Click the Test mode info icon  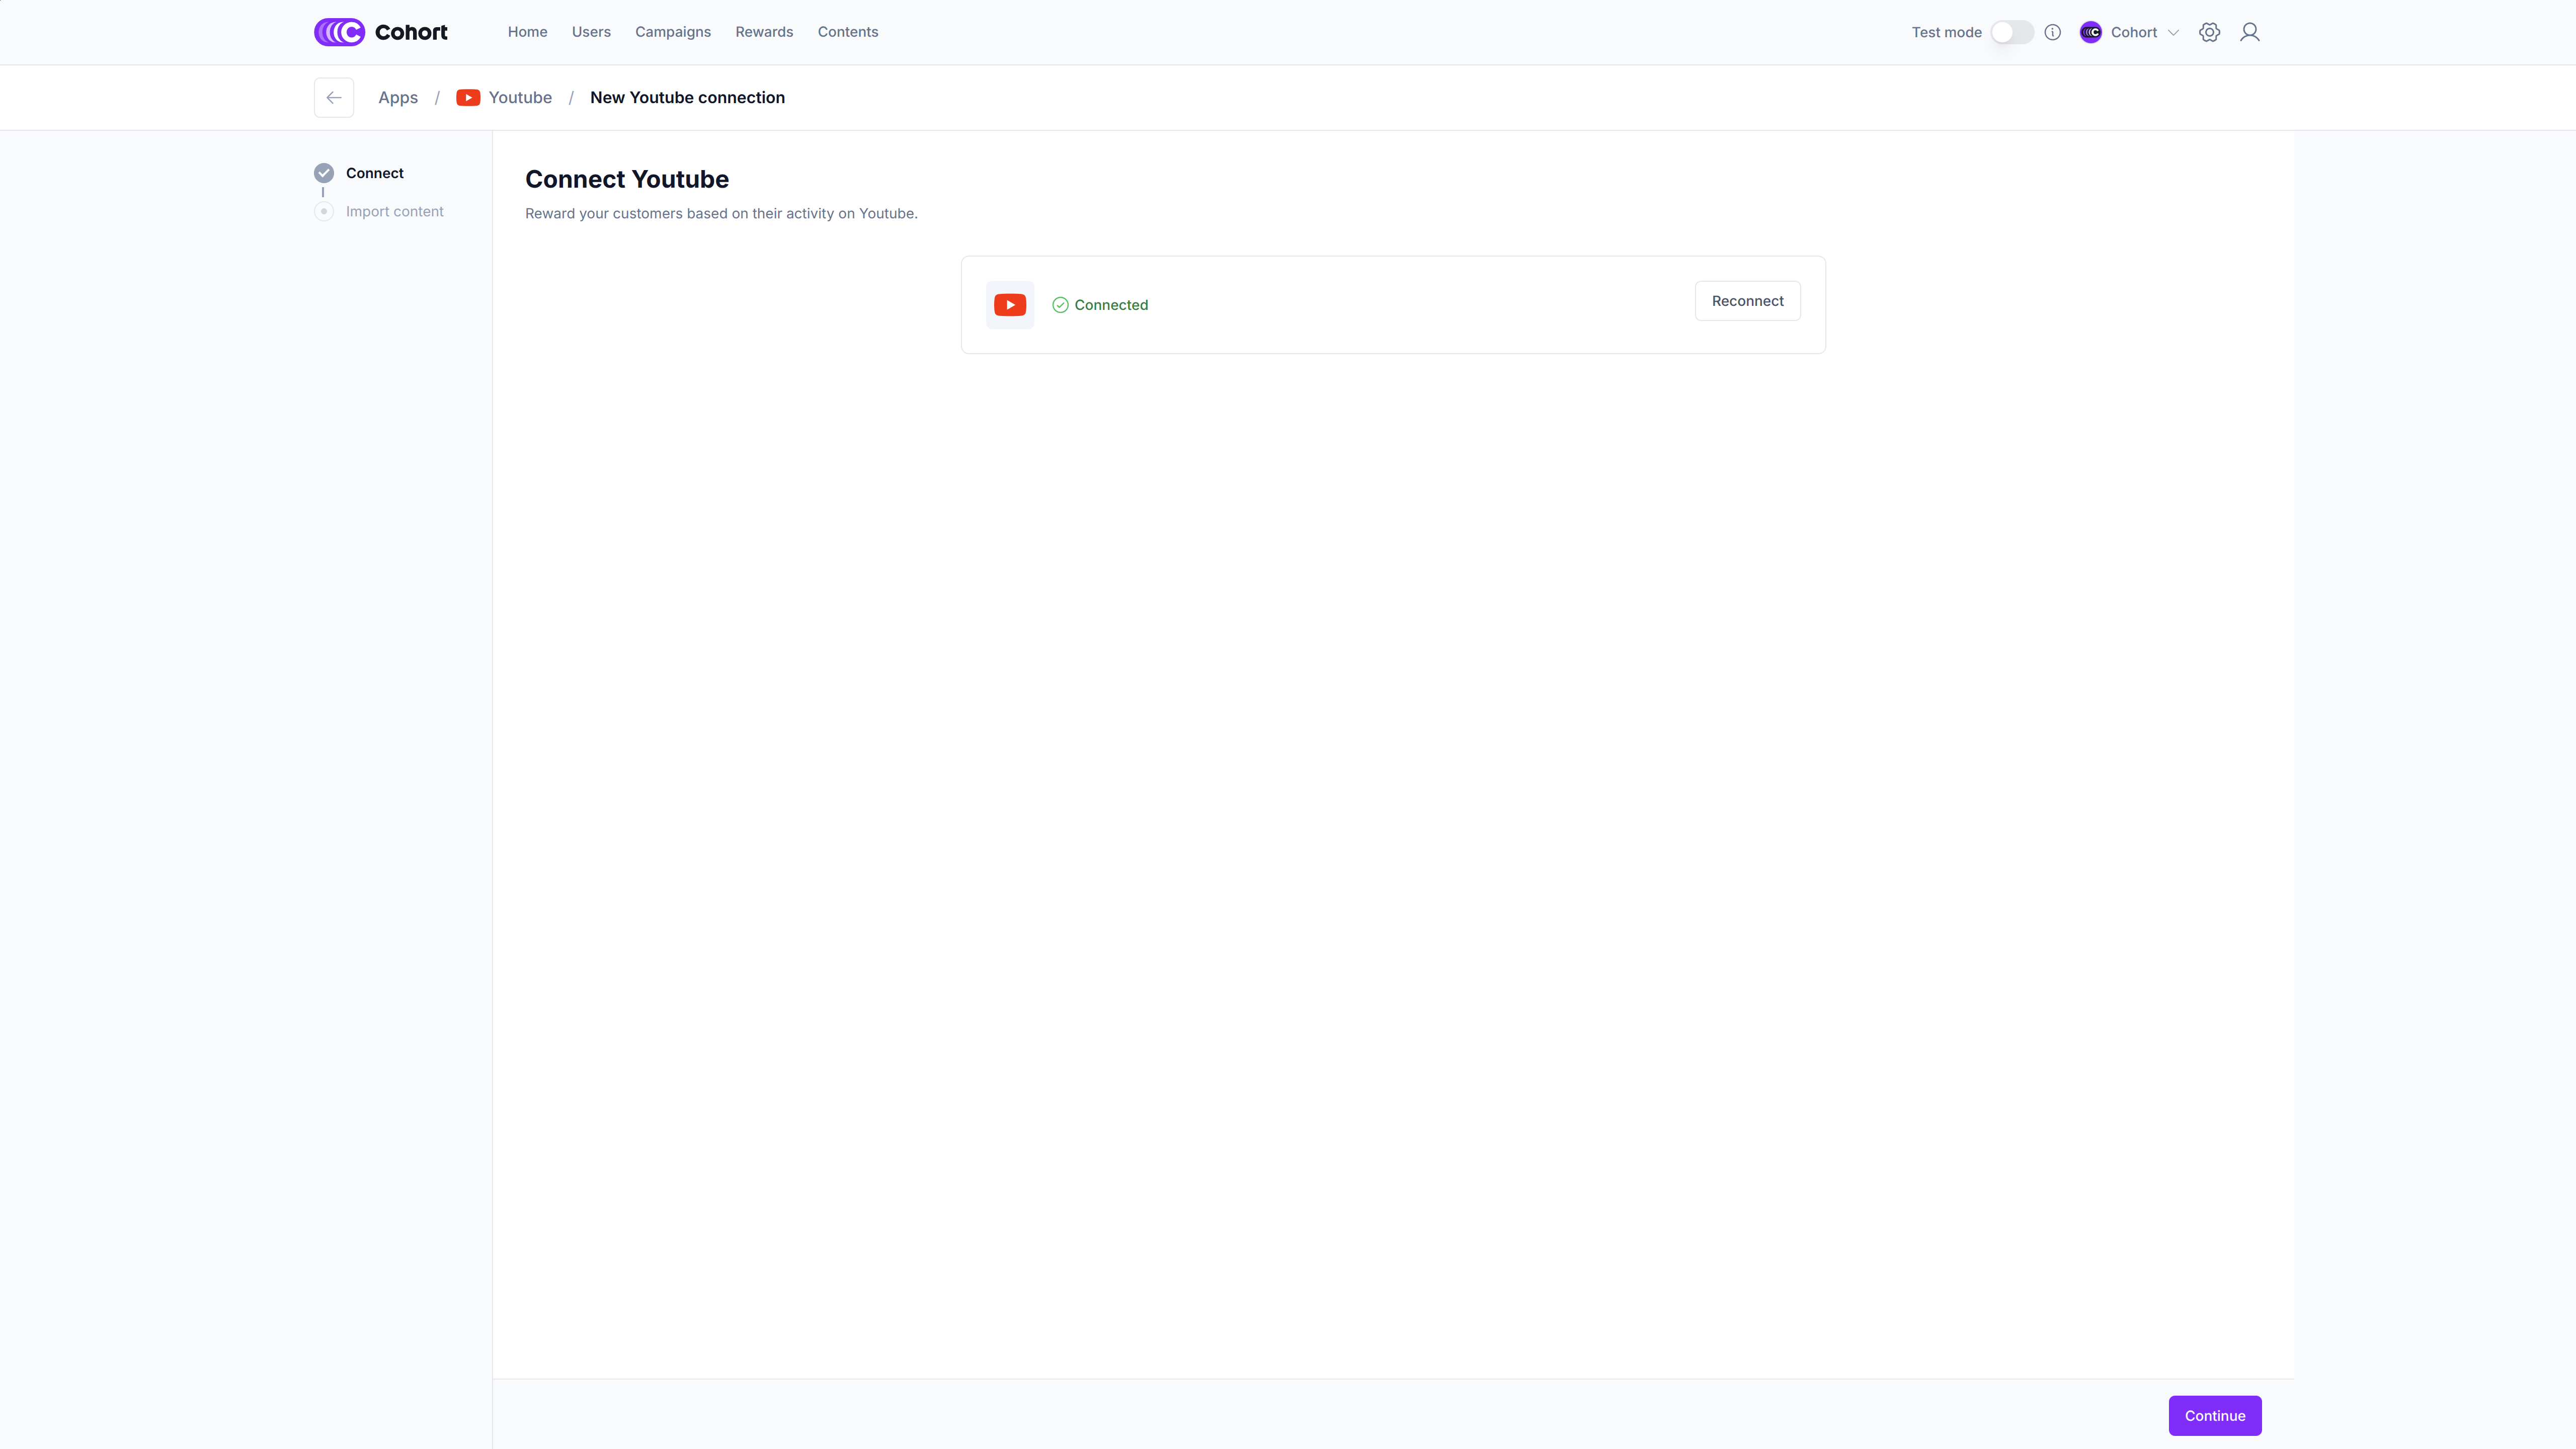(2052, 32)
